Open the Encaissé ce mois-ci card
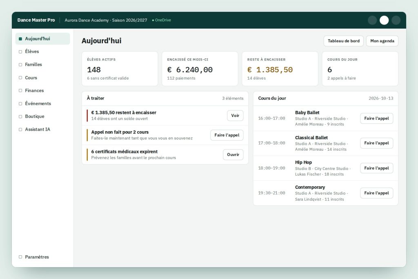The image size is (418, 279). tap(200, 69)
